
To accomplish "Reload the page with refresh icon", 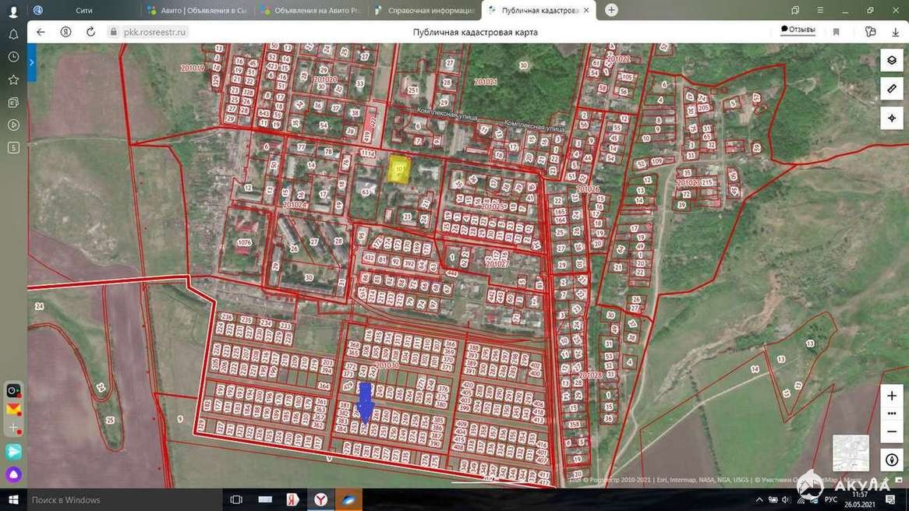I will click(90, 32).
